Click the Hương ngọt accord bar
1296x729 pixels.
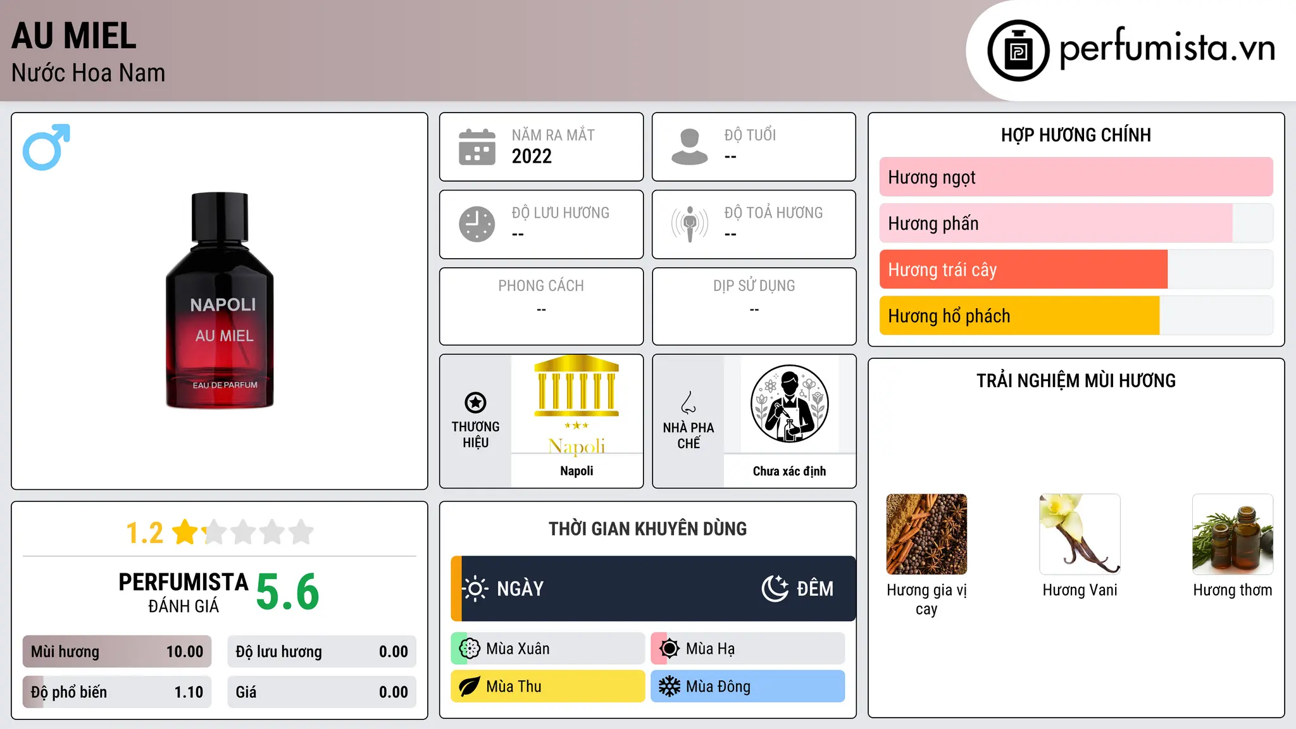click(1076, 177)
